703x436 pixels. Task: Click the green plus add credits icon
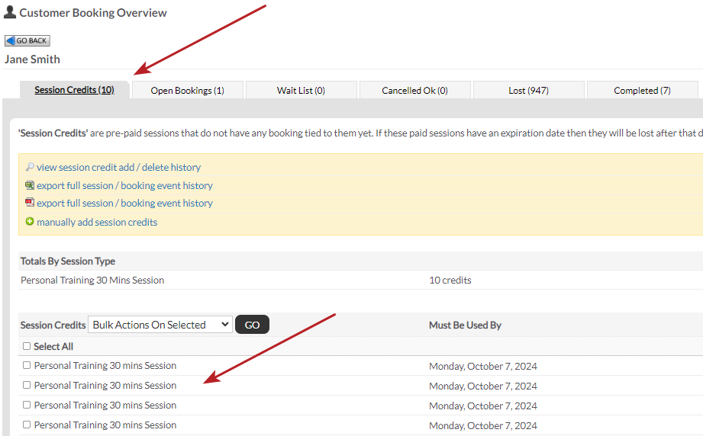pos(30,222)
